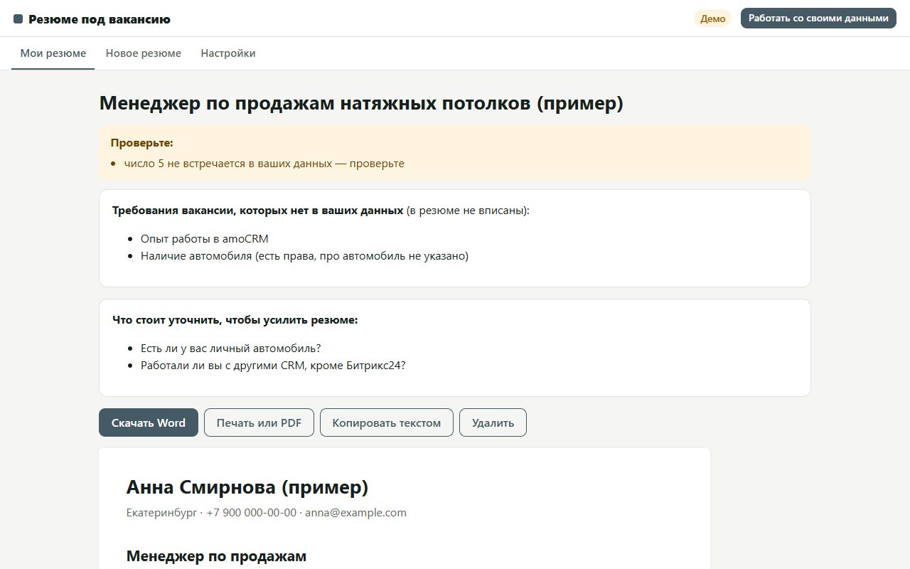
Task: Click the item «Опыт работы в amoCRM»
Action: click(x=205, y=239)
